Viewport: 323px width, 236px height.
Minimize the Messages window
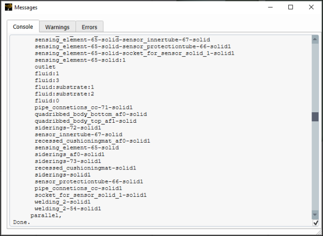[x=270, y=7]
